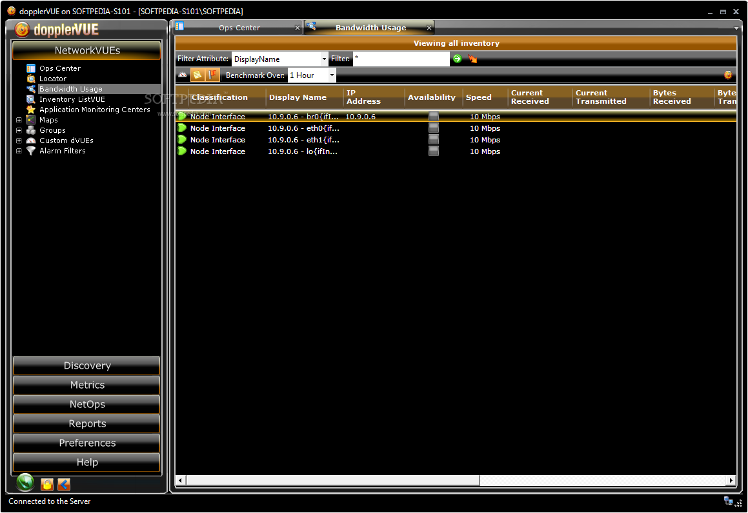Click the dopplerVUE logo icon
The height and width of the screenshot is (513, 748).
[22, 30]
